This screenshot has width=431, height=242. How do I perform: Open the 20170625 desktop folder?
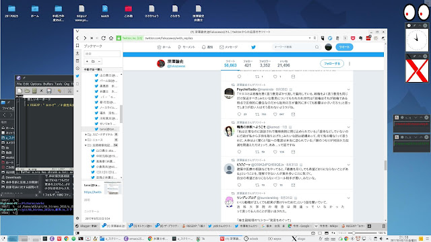tap(11, 12)
